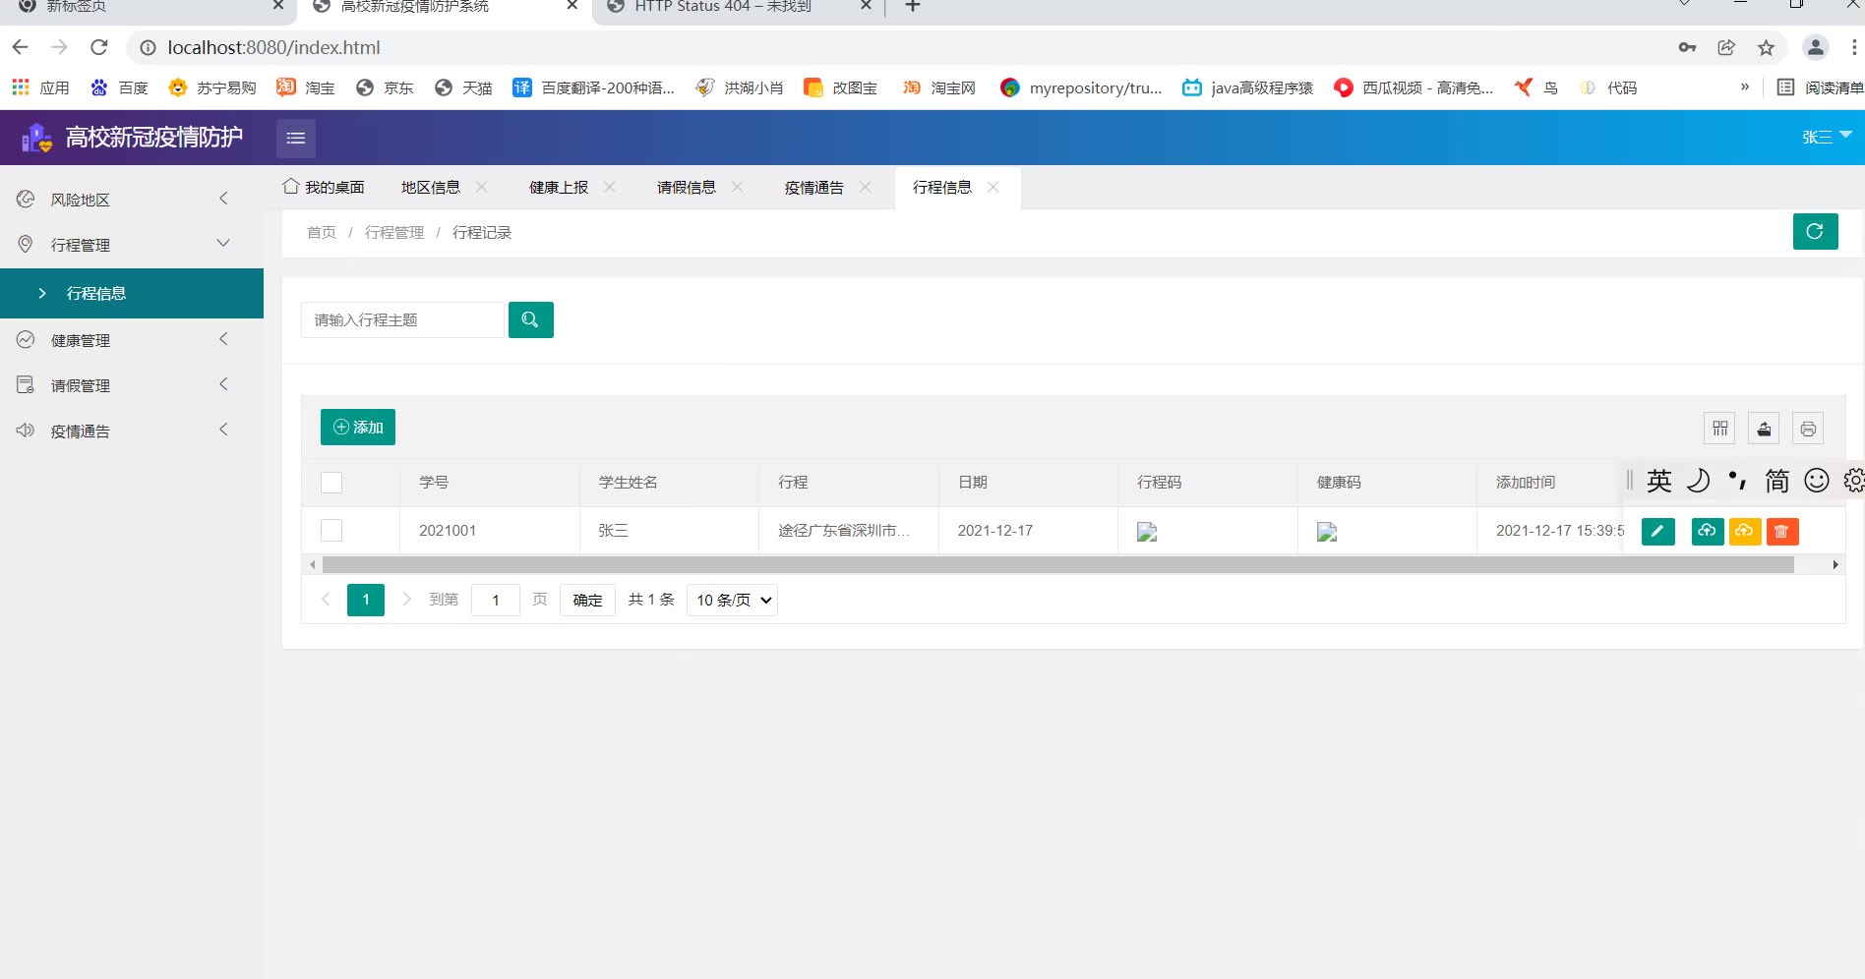
Task: Tick the select-all checkbox in table header
Action: point(331,483)
